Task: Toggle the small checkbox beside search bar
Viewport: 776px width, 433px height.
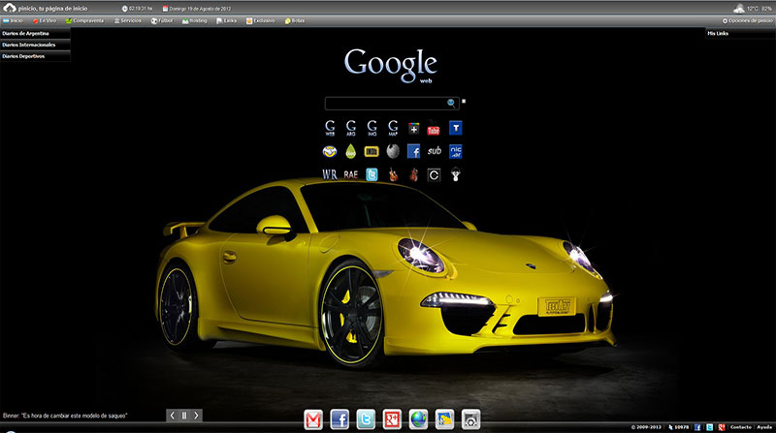Action: pos(464,101)
